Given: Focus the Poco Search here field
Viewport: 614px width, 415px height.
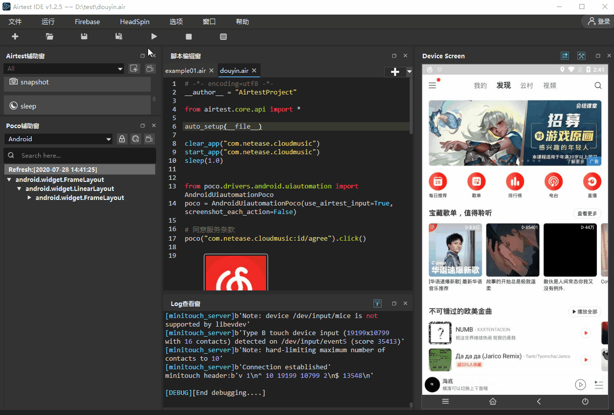Looking at the screenshot, I should pos(80,155).
